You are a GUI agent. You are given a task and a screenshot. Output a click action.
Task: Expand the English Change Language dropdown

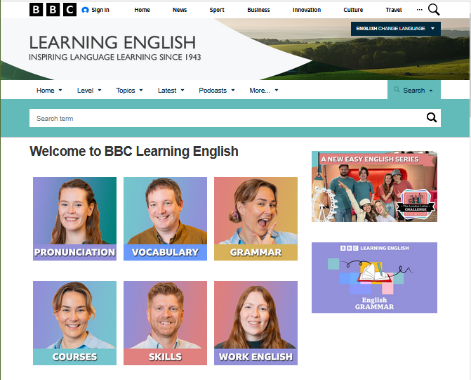(395, 28)
